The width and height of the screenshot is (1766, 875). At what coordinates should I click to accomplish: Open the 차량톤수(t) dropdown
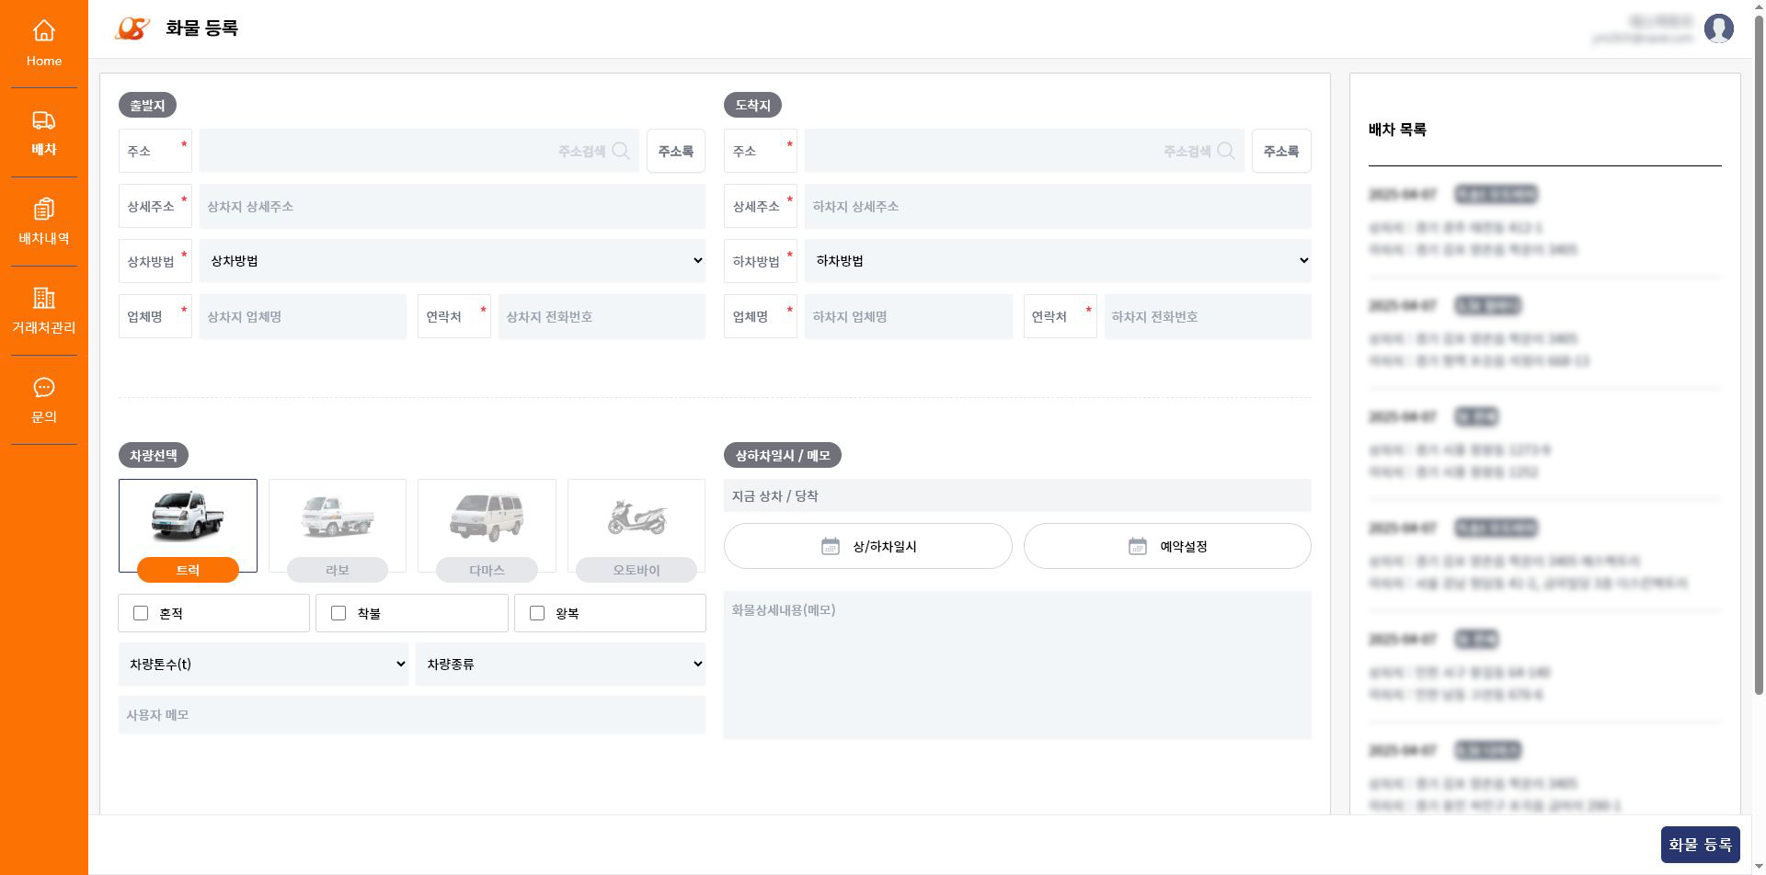coord(263,664)
